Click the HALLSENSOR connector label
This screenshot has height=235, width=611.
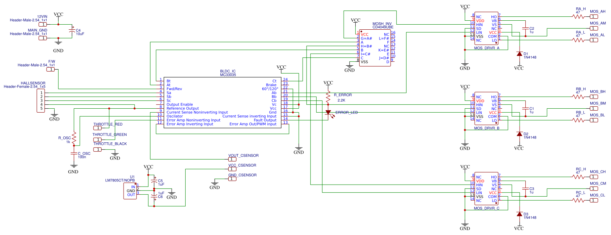[33, 83]
